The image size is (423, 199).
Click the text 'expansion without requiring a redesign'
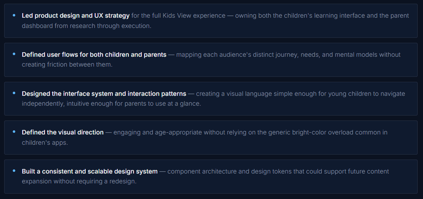[79, 181]
